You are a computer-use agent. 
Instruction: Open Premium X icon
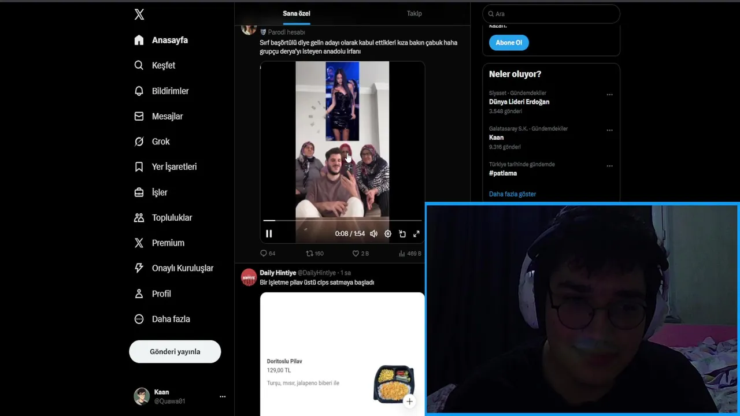[x=139, y=243]
